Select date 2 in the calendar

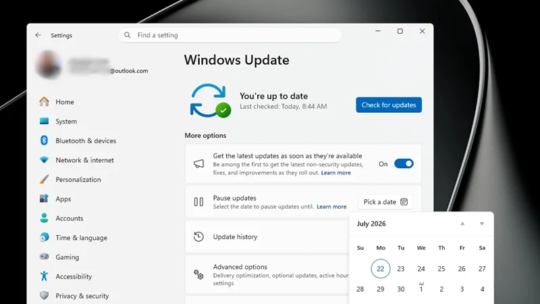[441, 289]
